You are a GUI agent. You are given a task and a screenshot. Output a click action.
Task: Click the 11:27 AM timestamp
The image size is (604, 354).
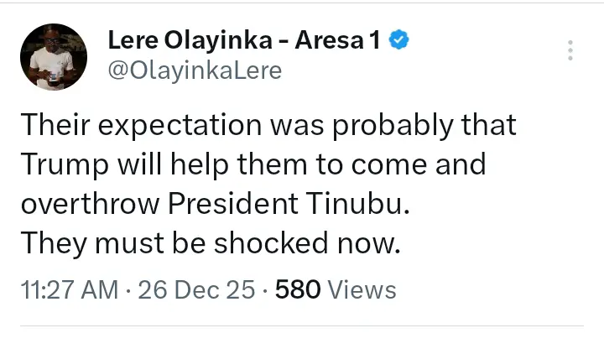(x=68, y=290)
